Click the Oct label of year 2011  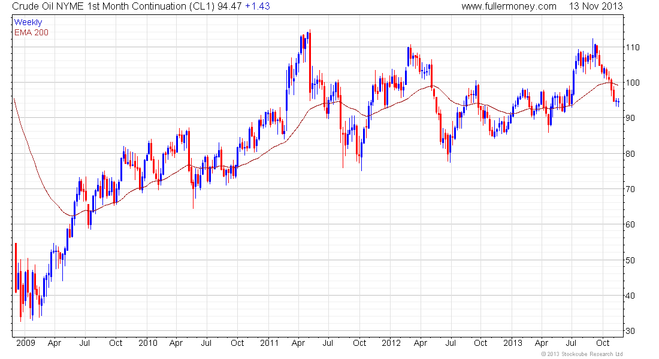coord(359,343)
